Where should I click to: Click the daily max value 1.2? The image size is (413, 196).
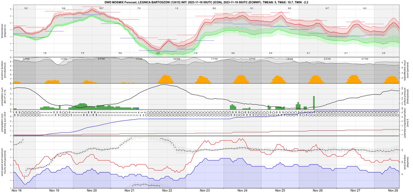[x=177, y=8]
